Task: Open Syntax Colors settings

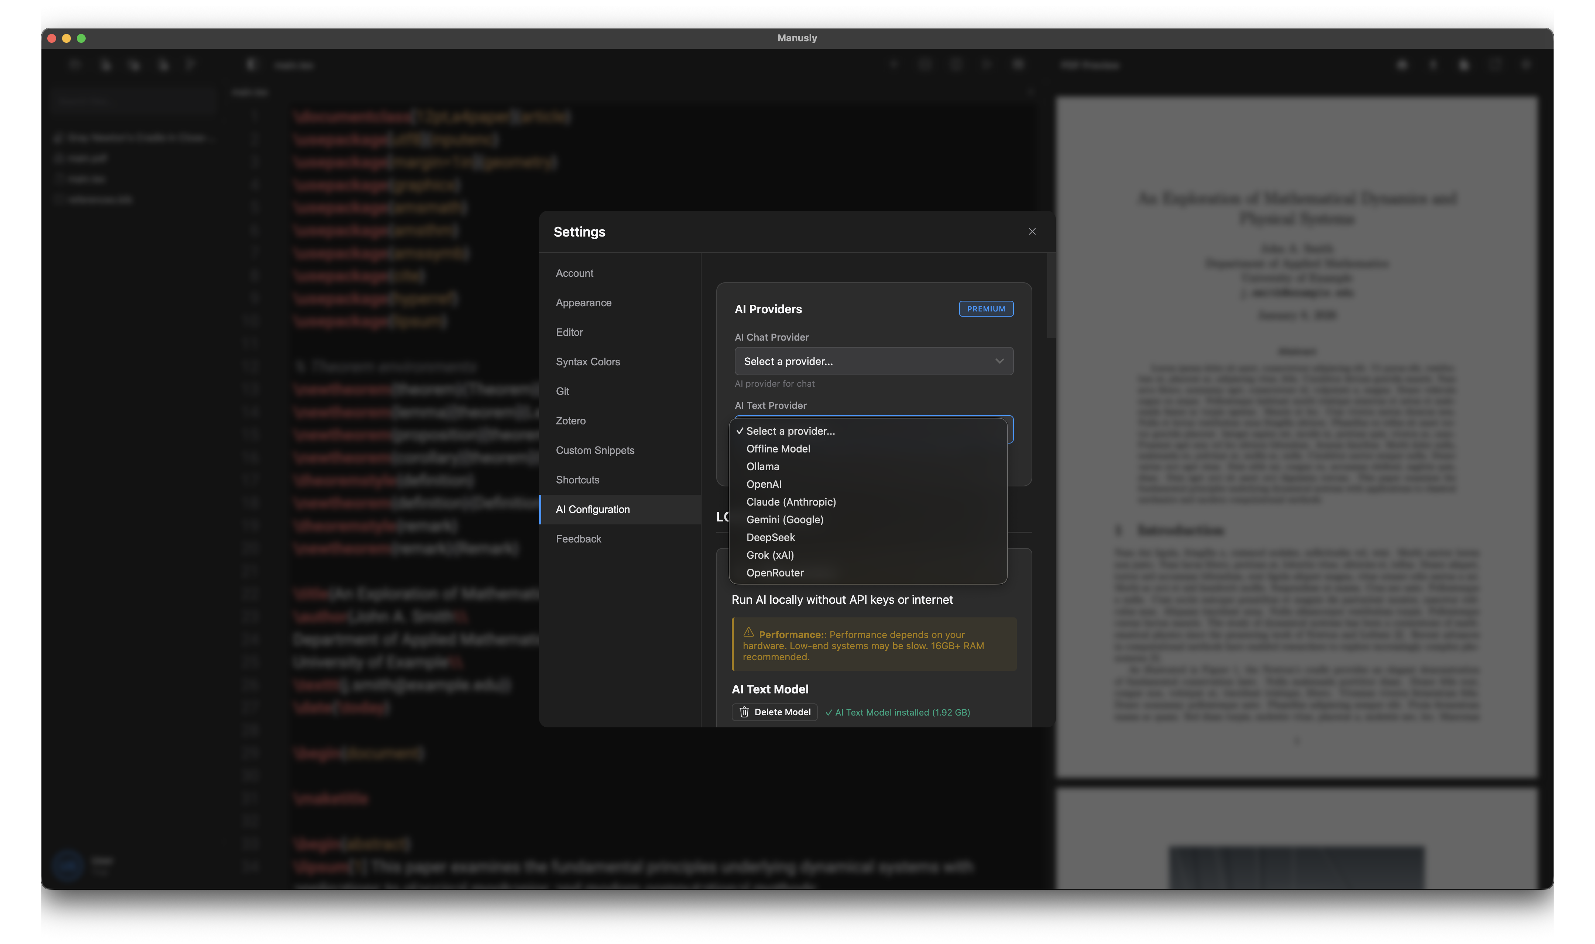Action: 587,361
